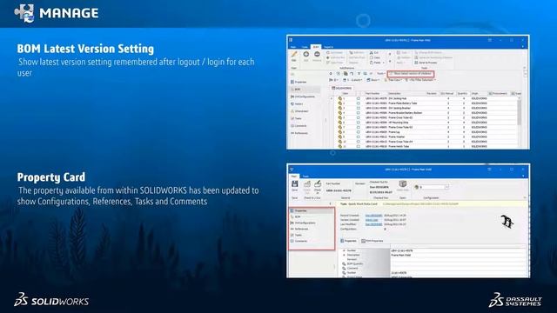Click the Edit pencil icon in BOM window
Image resolution: width=557 pixels, height=313 pixels.
click(x=294, y=55)
